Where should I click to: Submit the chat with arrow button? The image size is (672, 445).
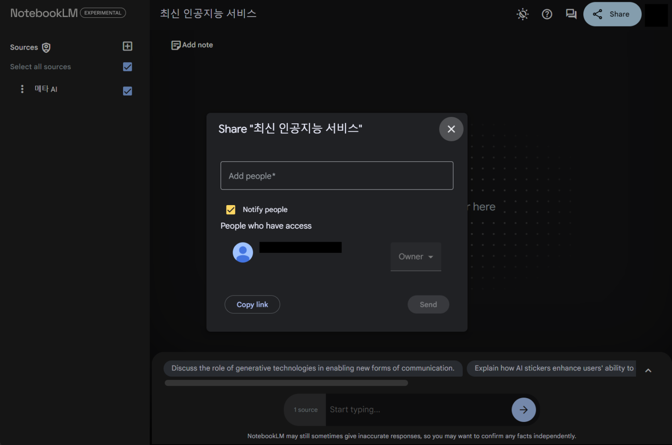click(x=524, y=410)
